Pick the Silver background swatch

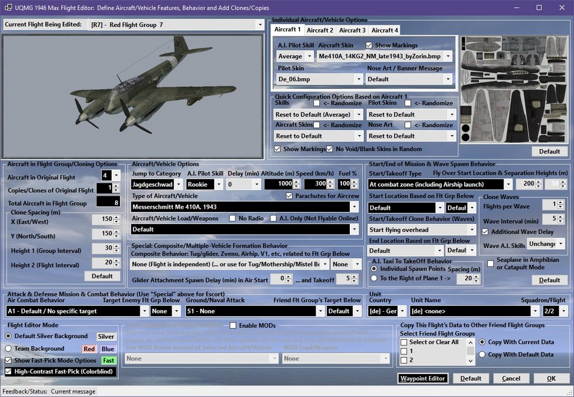click(x=106, y=336)
